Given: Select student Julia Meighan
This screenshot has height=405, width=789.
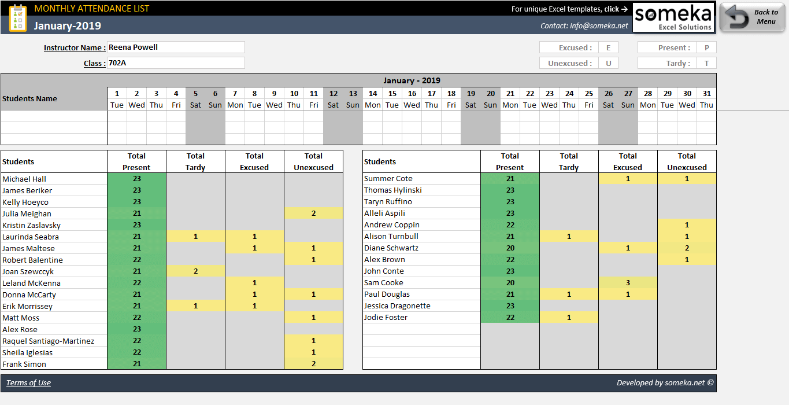Looking at the screenshot, I should tap(54, 213).
